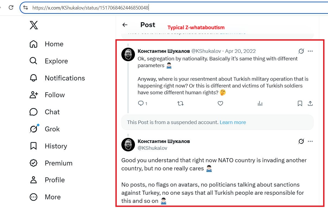Image resolution: width=328 pixels, height=208 pixels.
Task: Share the first post via share icon
Action: tap(310, 103)
